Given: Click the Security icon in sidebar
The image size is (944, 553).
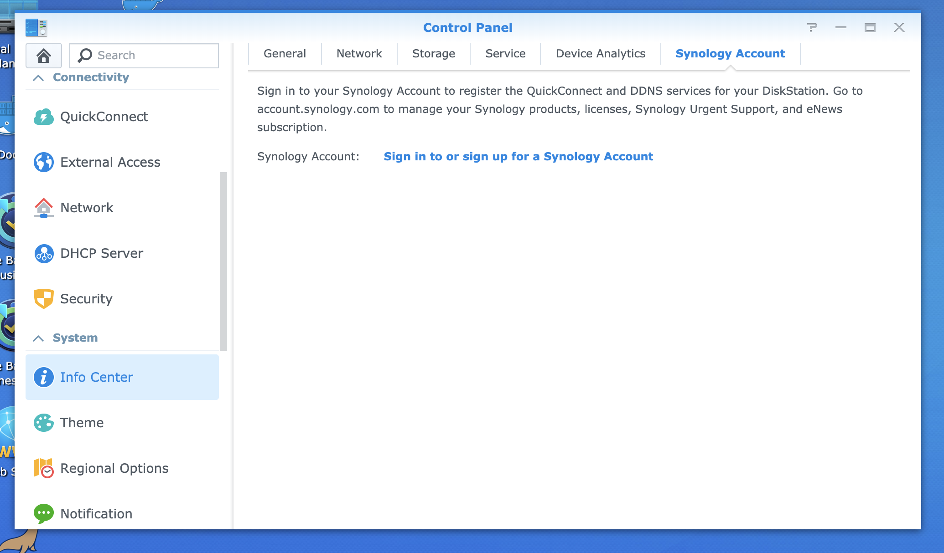Looking at the screenshot, I should [x=44, y=299].
